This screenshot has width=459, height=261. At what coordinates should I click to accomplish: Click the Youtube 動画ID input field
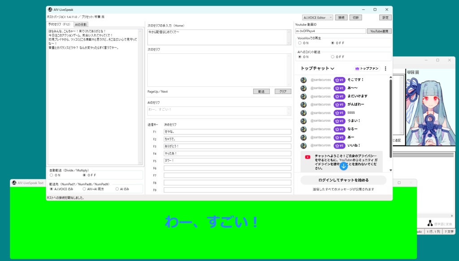330,31
